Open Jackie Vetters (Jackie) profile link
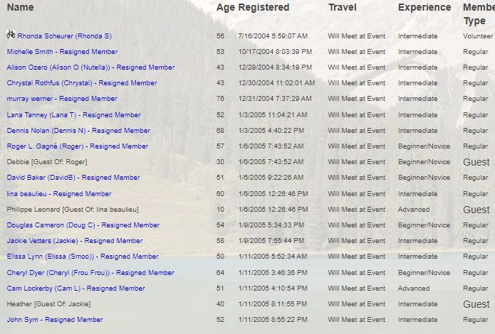The image size is (495, 334). tap(75, 241)
